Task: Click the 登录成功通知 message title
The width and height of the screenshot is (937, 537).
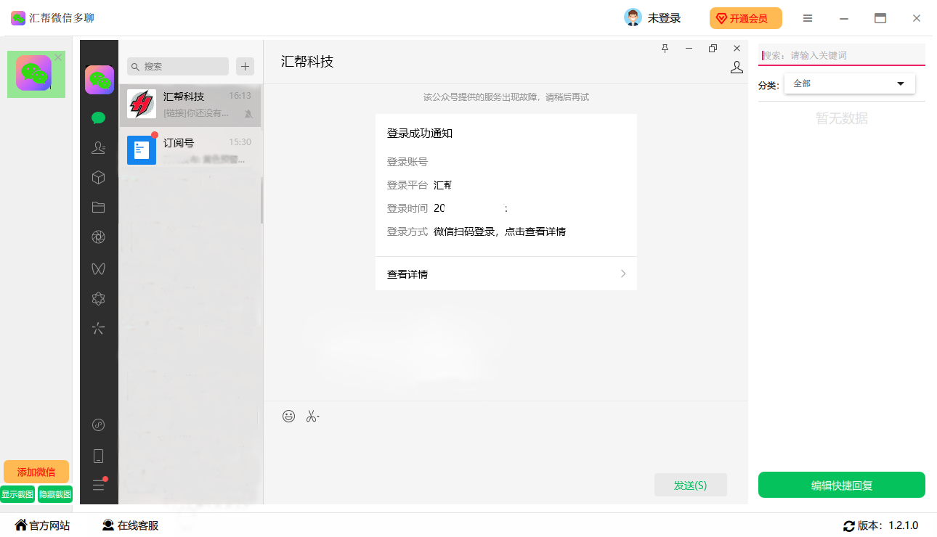Action: point(420,134)
